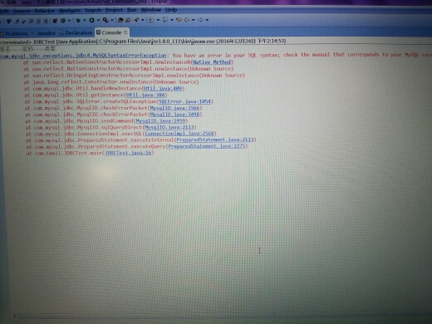Open the Refactor menu
432x324 pixels.
(45, 11)
